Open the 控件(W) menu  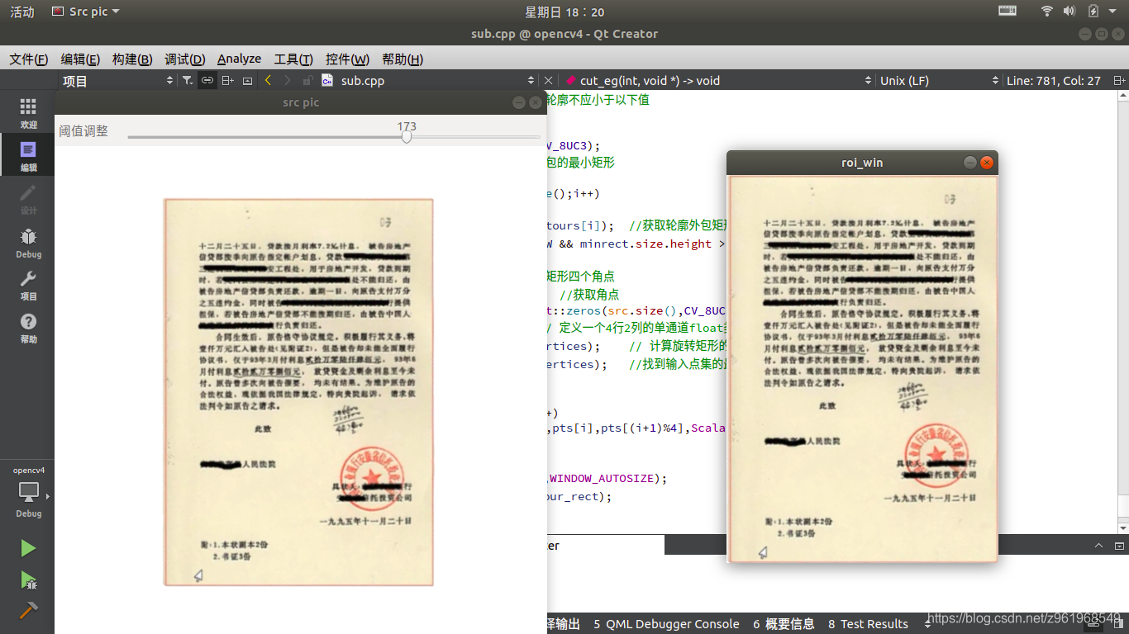pyautogui.click(x=347, y=59)
